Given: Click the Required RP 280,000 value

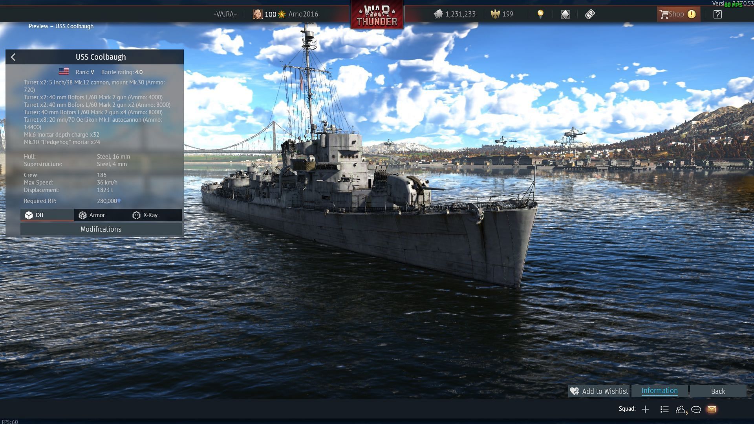Looking at the screenshot, I should 109,201.
